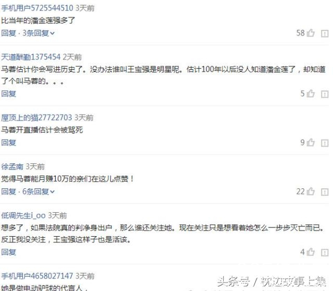Open 低调先生i_oo's user profile

(23, 215)
